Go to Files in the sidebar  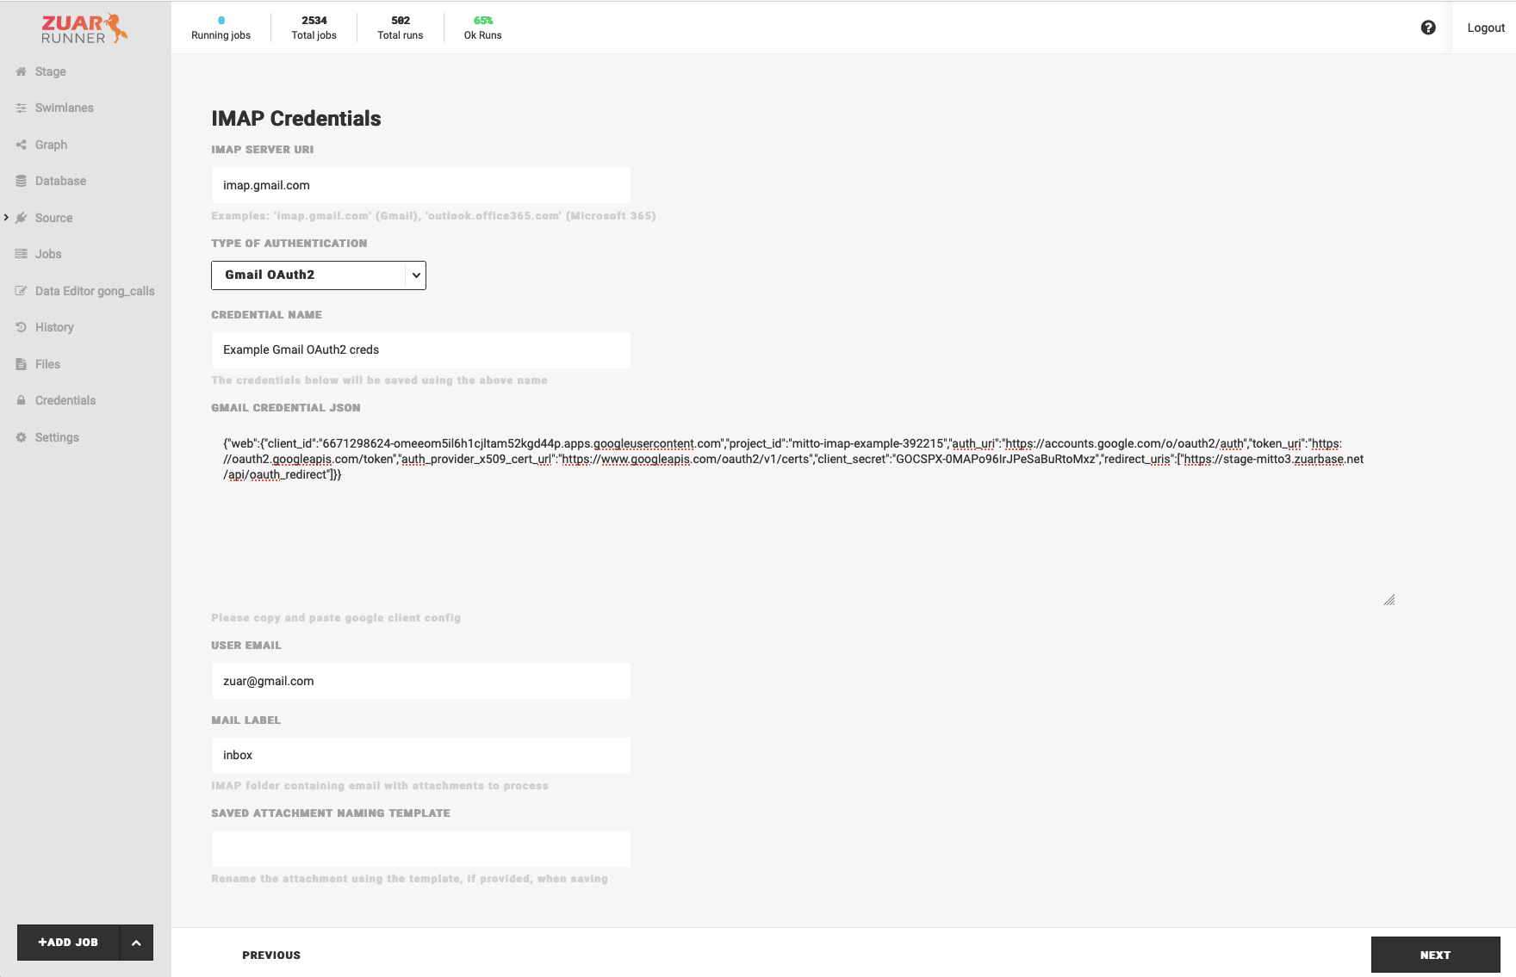click(x=47, y=364)
